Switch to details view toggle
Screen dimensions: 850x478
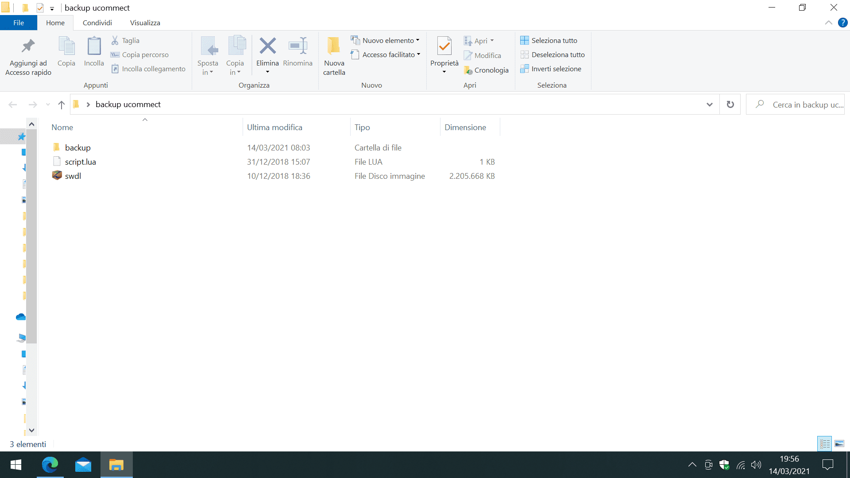point(825,443)
